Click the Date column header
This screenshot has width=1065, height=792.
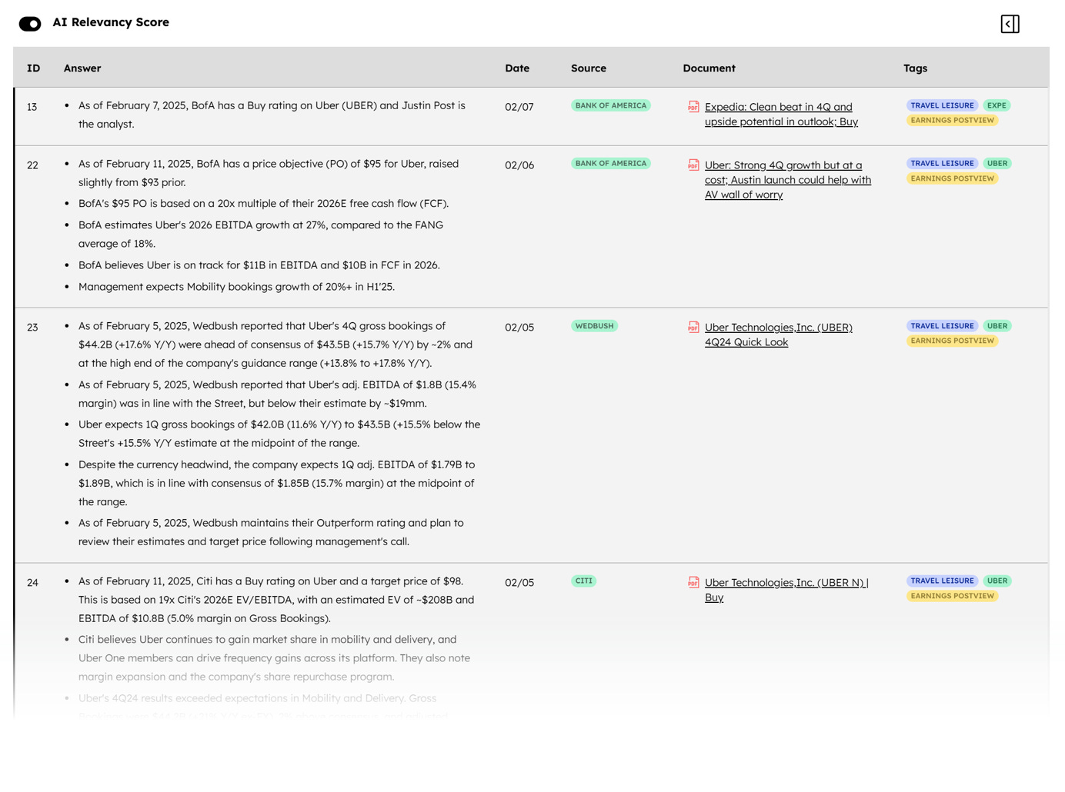pyautogui.click(x=517, y=68)
